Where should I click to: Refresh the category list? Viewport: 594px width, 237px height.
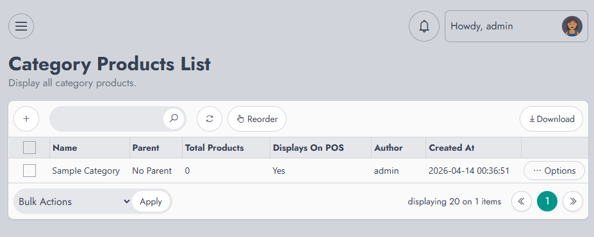(210, 119)
